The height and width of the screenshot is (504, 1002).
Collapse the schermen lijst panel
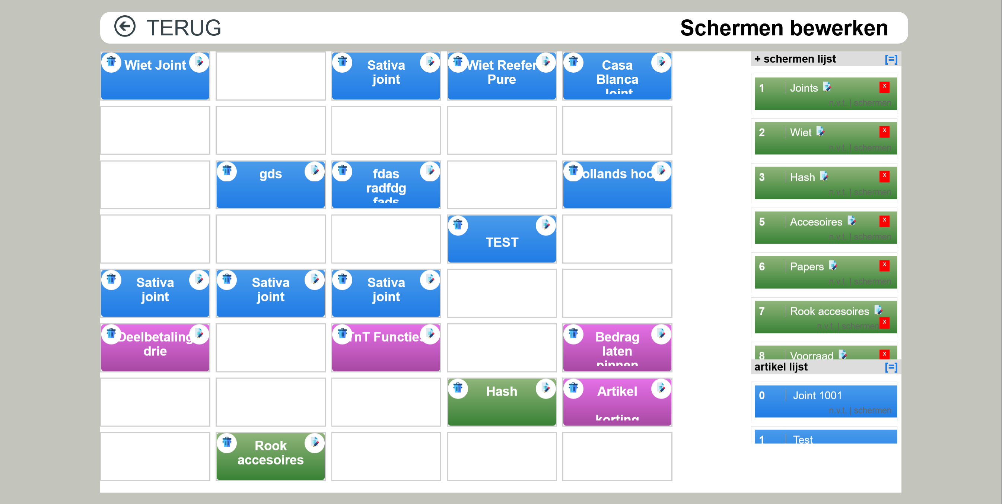click(891, 59)
